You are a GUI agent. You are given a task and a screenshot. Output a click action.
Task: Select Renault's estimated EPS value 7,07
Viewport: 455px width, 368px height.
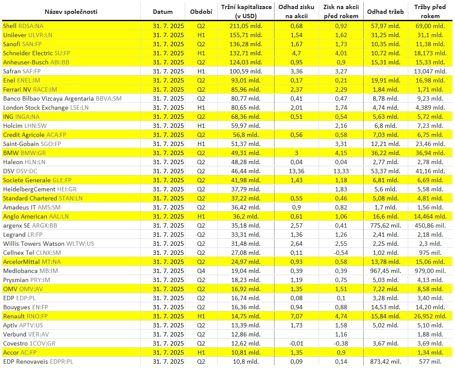coord(296,316)
